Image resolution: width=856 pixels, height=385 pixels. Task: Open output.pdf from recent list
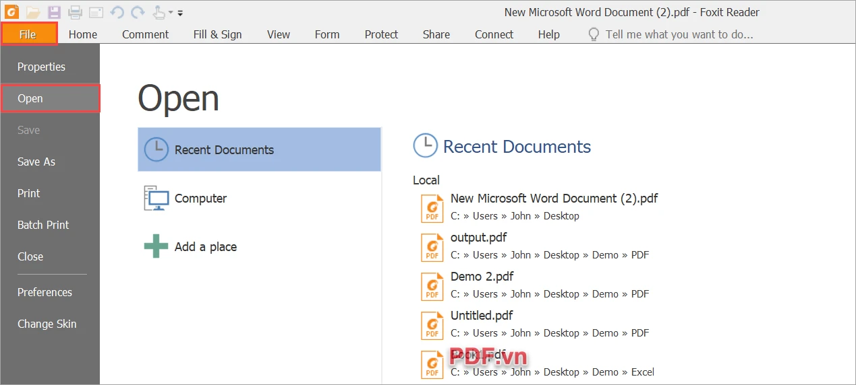click(x=478, y=237)
